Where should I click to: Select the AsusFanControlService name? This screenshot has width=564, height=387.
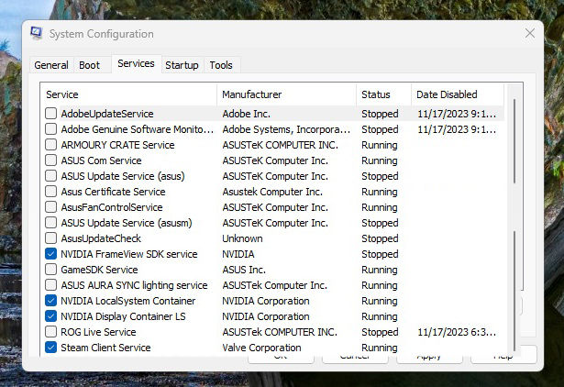click(112, 207)
